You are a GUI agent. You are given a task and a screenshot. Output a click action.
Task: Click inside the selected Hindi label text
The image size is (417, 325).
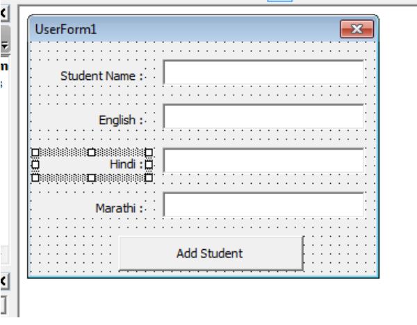[124, 164]
